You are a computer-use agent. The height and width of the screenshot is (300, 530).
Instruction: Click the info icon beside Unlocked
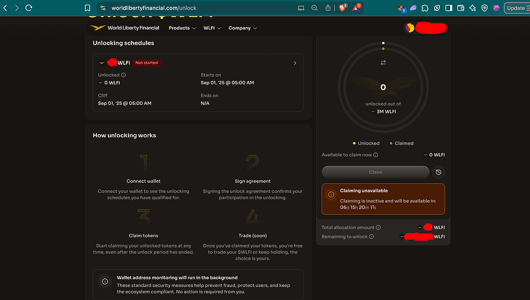click(x=123, y=75)
